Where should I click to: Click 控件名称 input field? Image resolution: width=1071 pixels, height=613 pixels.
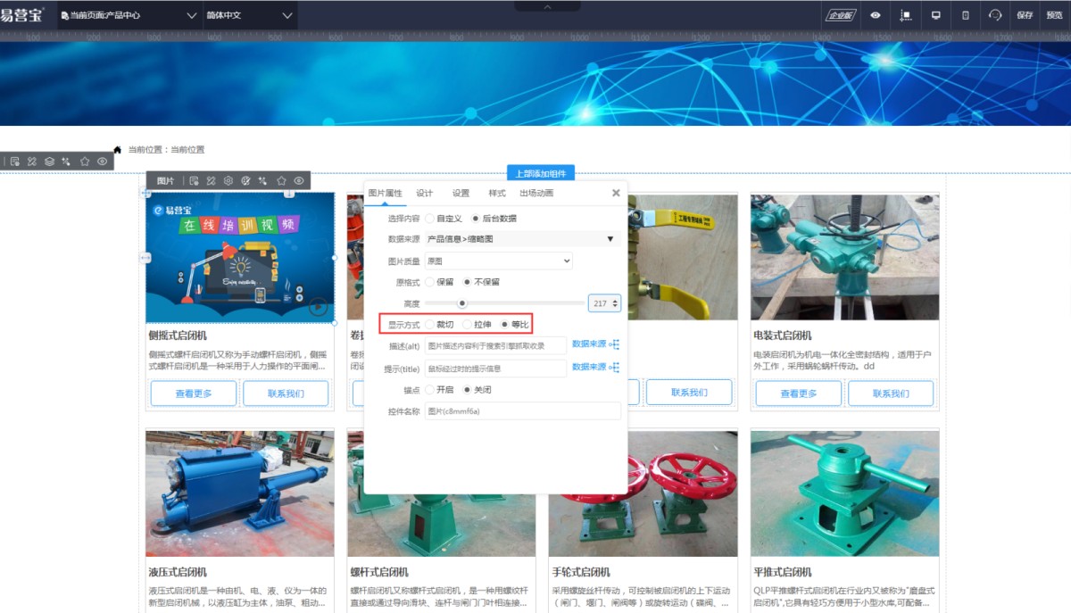(x=523, y=411)
